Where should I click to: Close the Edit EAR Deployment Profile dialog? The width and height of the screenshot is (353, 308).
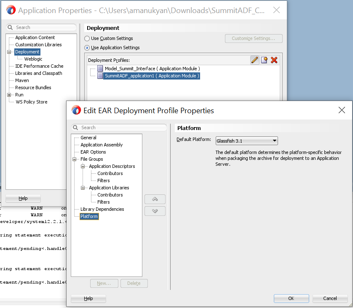(x=342, y=110)
